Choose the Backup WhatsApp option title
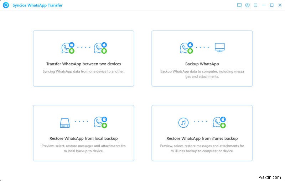Image resolution: width=285 pixels, height=181 pixels. pos(202,64)
